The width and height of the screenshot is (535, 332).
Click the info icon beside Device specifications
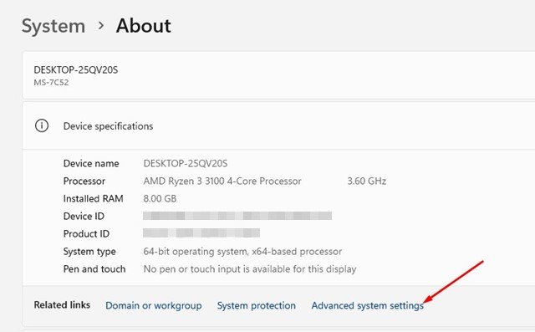[42, 126]
